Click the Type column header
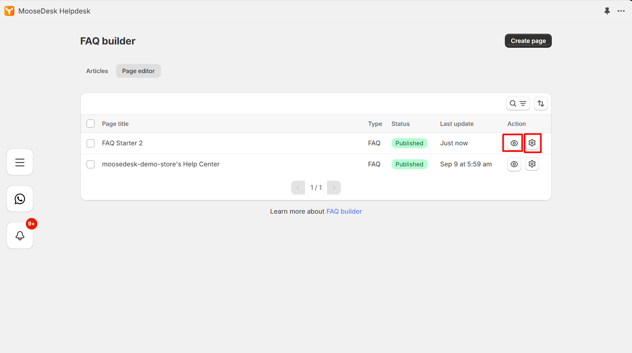 tap(375, 124)
